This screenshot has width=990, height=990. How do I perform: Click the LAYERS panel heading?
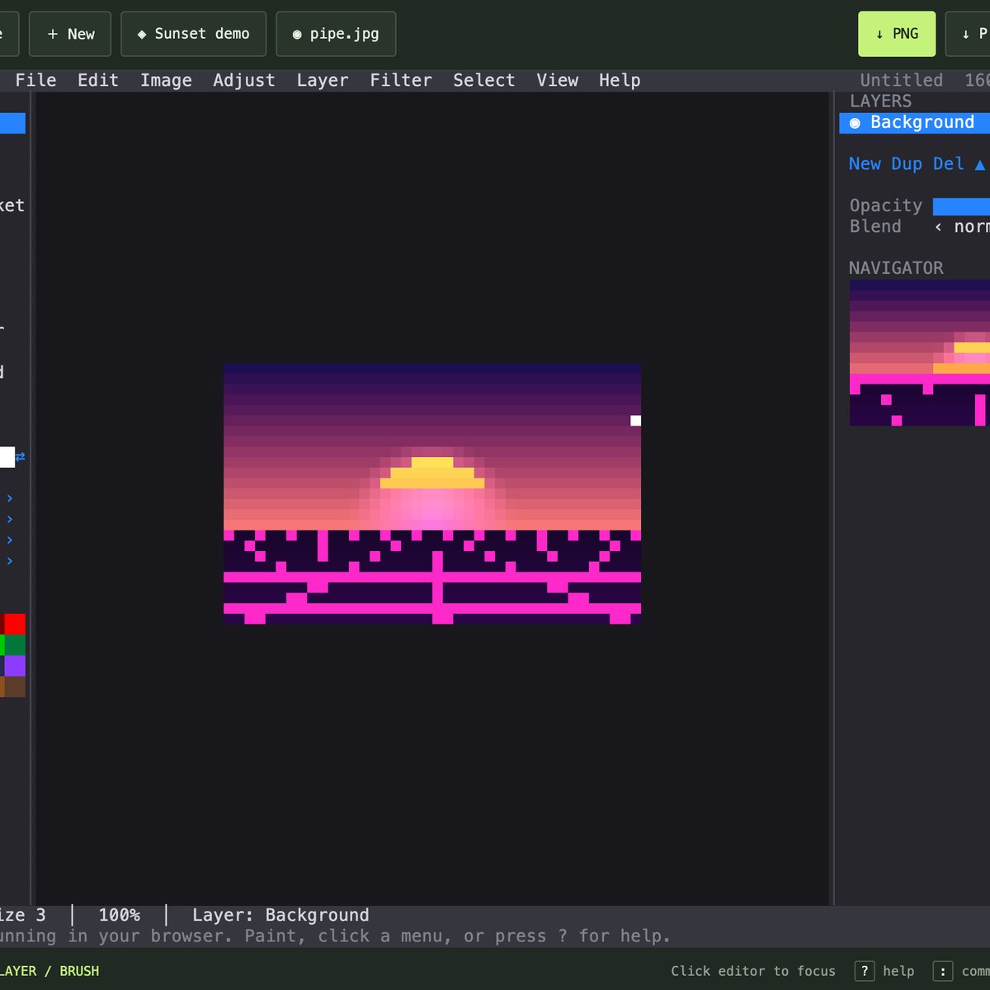tap(880, 101)
